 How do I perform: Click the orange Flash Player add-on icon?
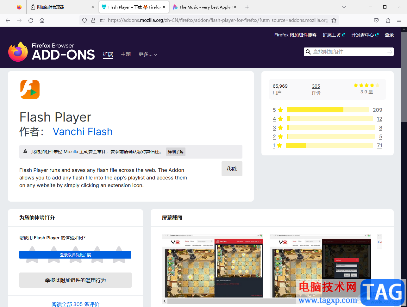(x=30, y=89)
